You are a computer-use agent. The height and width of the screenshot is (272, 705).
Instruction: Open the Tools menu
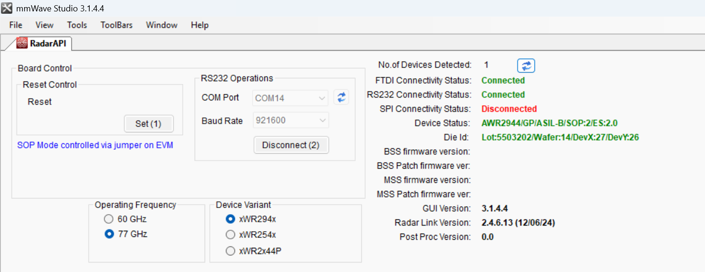click(x=77, y=25)
